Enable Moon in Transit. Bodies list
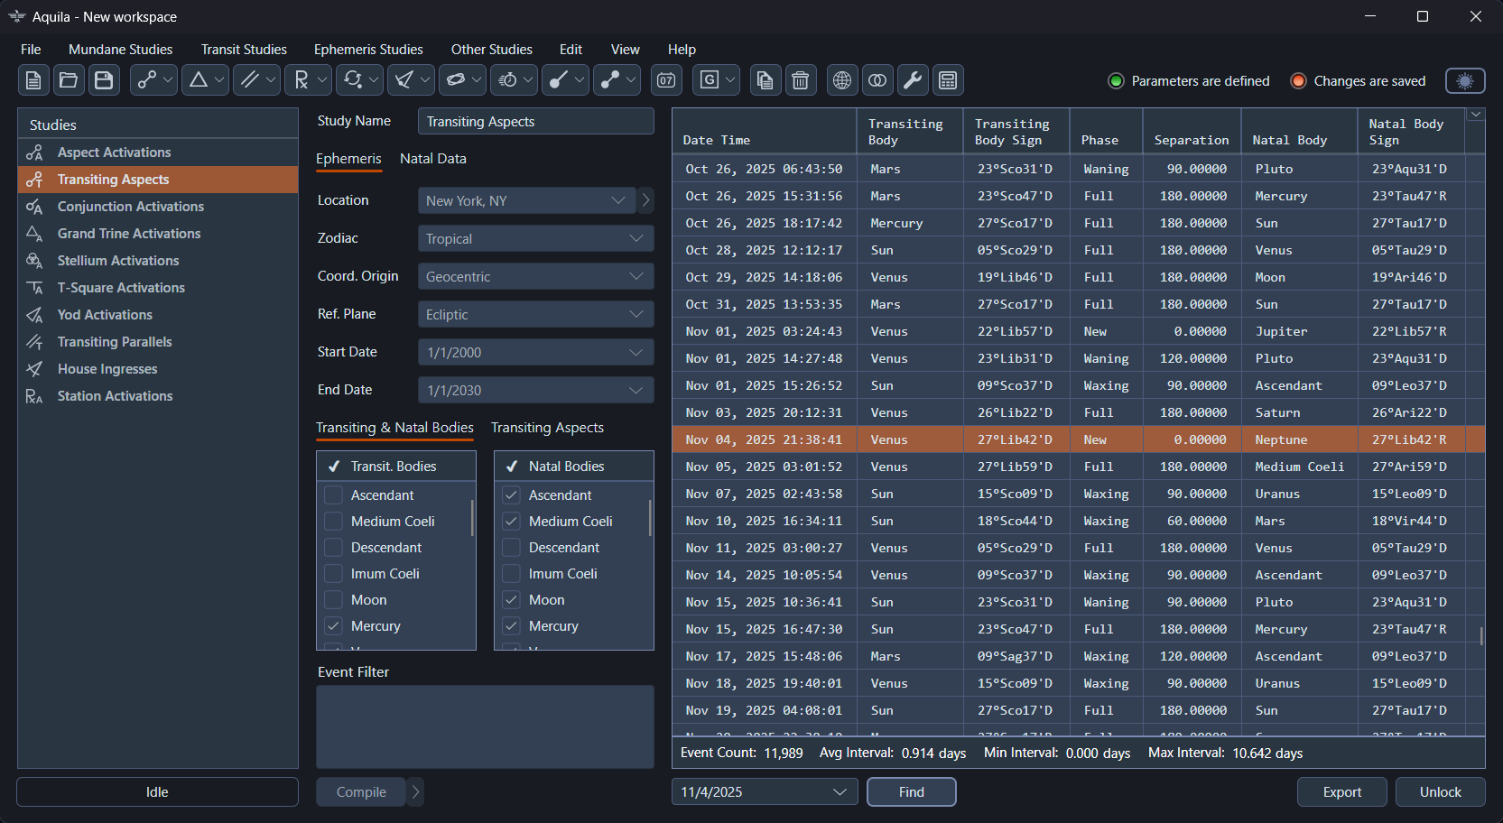Image resolution: width=1503 pixels, height=823 pixels. pos(334,600)
